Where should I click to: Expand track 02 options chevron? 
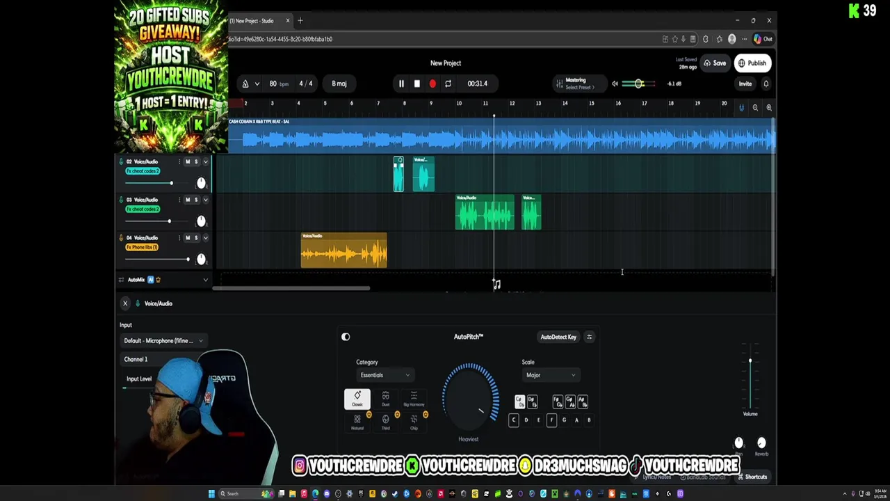[x=205, y=161]
